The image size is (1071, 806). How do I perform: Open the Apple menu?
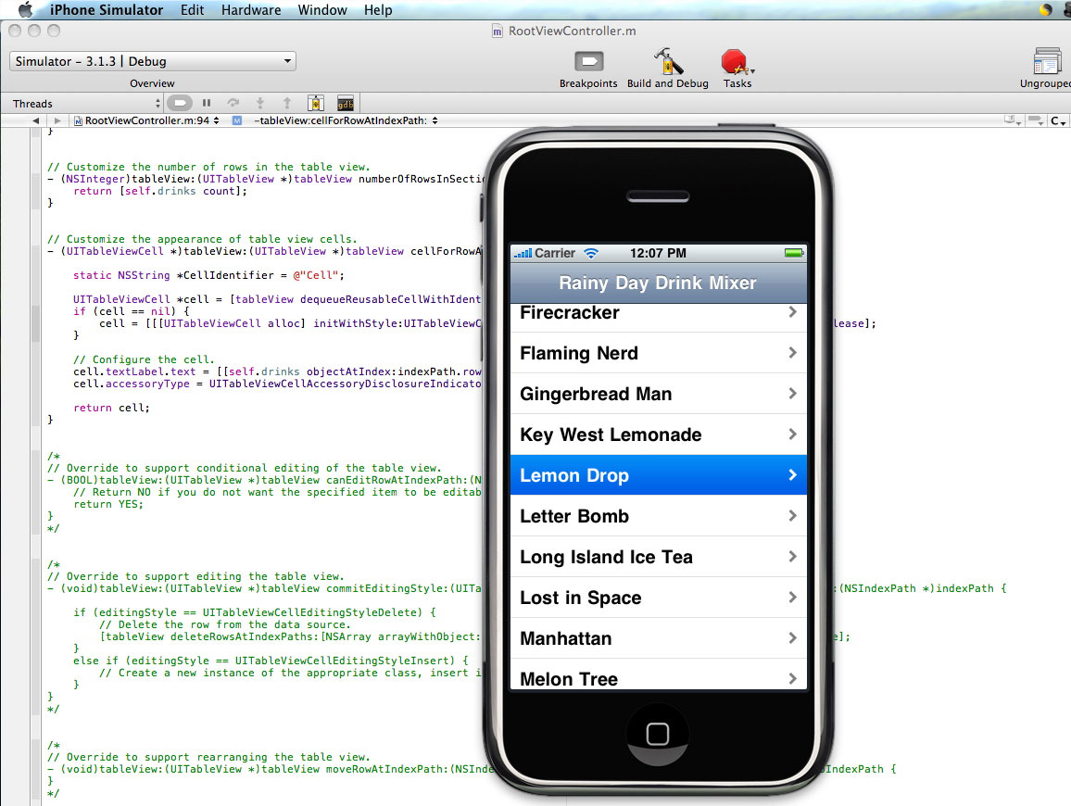coord(25,9)
